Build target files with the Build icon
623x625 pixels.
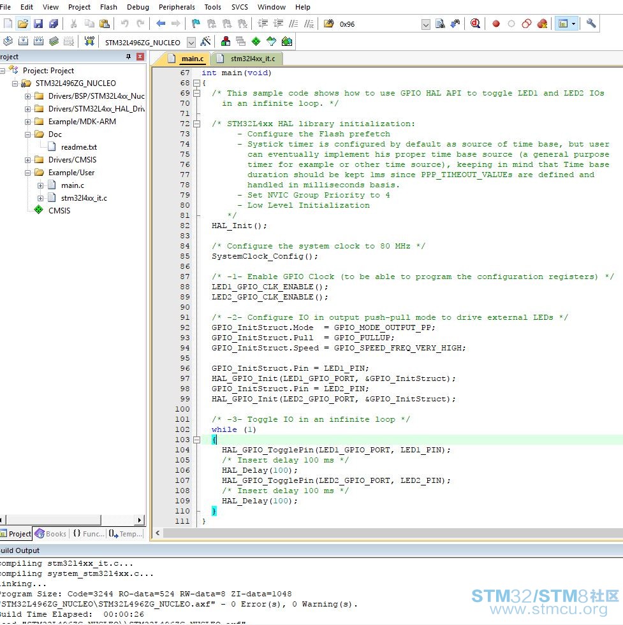(23, 41)
